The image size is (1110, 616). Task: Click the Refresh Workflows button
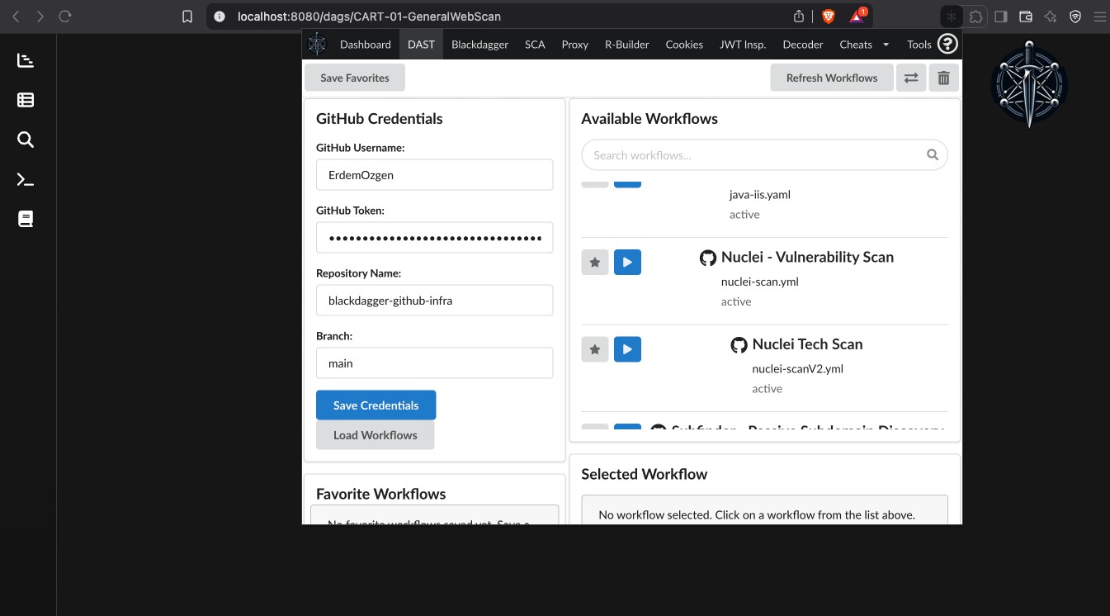coord(832,78)
